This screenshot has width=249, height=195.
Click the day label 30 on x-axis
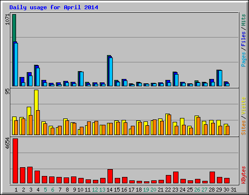(226, 190)
